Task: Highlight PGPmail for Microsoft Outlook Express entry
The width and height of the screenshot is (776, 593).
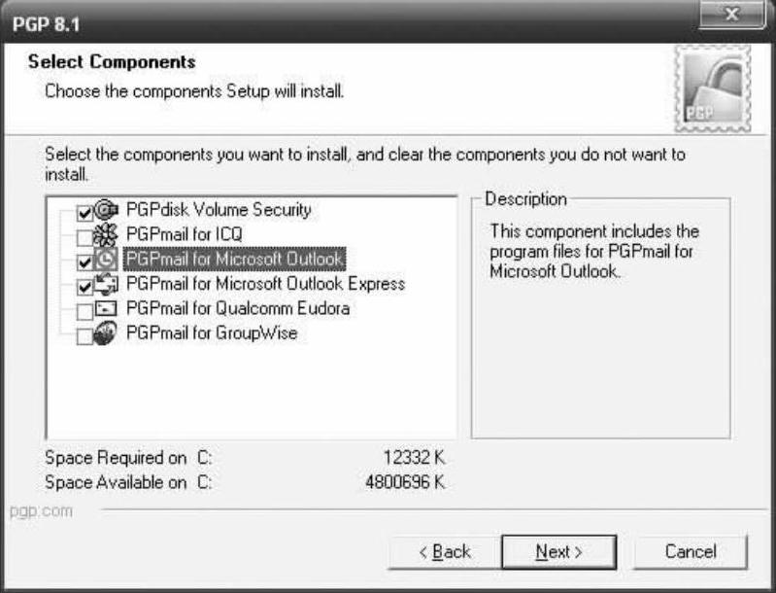Action: tap(265, 284)
